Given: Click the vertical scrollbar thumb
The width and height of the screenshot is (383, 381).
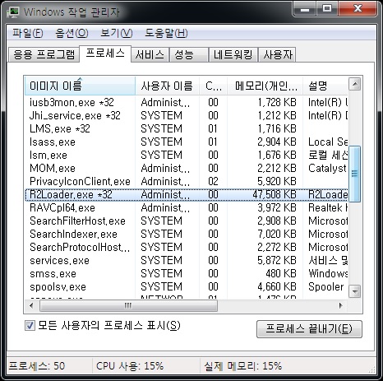Looking at the screenshot, I should [x=355, y=174].
